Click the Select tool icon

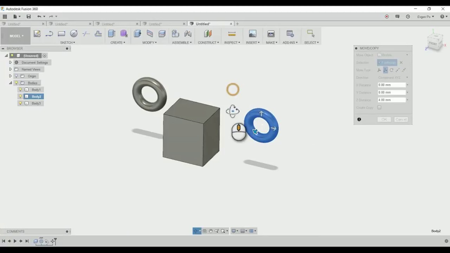(311, 33)
